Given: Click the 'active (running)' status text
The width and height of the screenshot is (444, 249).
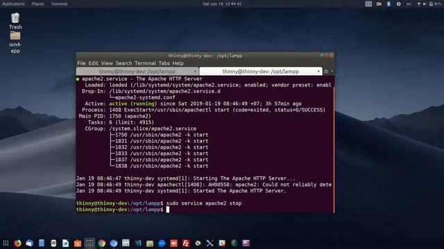Looking at the screenshot, I should (133, 104).
